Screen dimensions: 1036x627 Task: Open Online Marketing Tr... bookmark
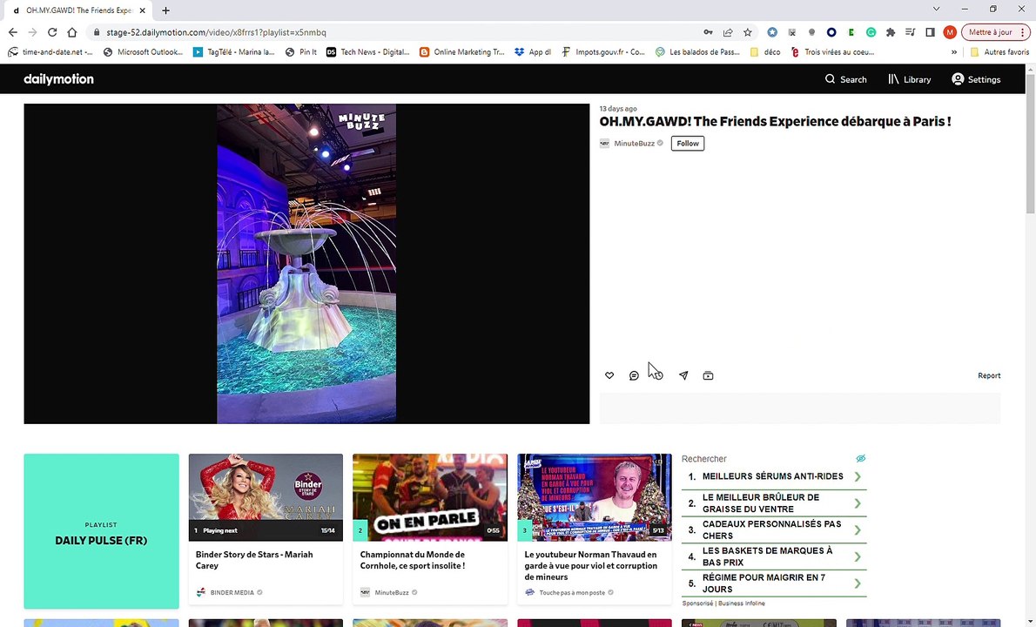[461, 52]
